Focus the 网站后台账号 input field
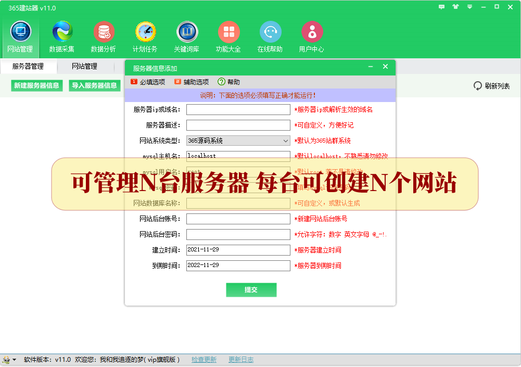The width and height of the screenshot is (521, 367). point(238,219)
